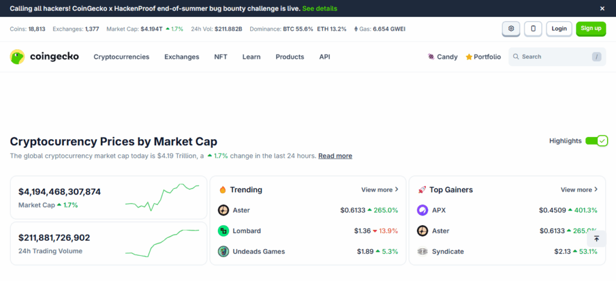Open the settings gear icon button
Image resolution: width=616 pixels, height=281 pixels.
[x=511, y=29]
